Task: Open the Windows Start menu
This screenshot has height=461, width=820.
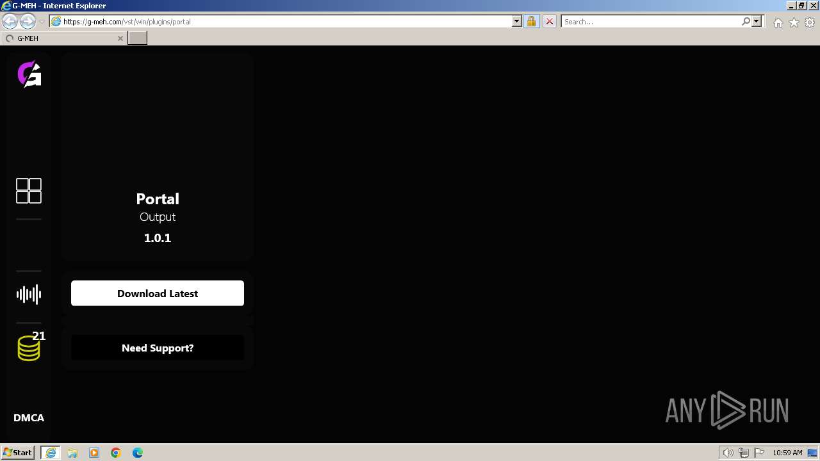Action: point(18,453)
